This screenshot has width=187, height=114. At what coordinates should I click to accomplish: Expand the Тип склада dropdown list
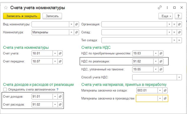pyautogui.click(x=174, y=40)
